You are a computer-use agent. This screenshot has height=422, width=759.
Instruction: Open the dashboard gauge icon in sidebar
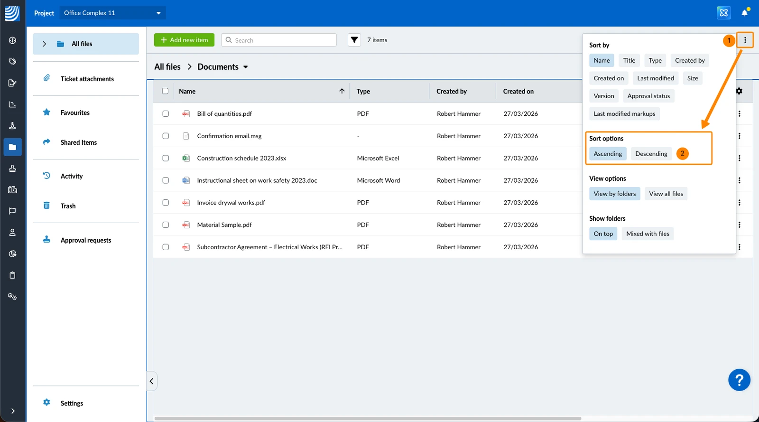click(x=12, y=40)
